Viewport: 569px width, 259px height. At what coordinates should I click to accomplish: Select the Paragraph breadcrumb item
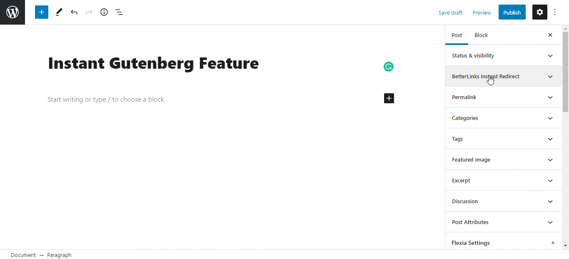tap(59, 255)
